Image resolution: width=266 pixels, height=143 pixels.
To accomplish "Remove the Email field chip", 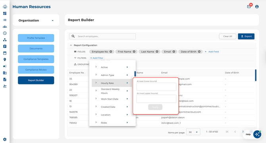I will coord(174,52).
